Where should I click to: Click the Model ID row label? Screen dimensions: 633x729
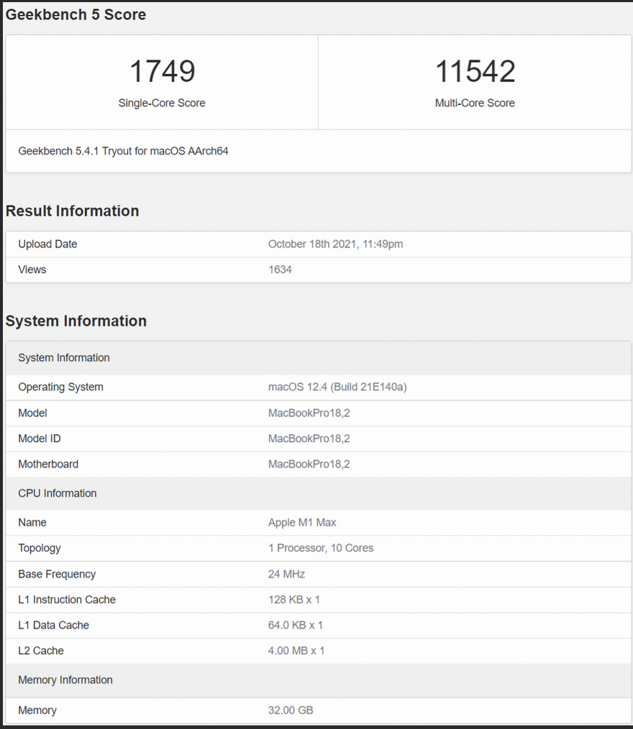[40, 439]
